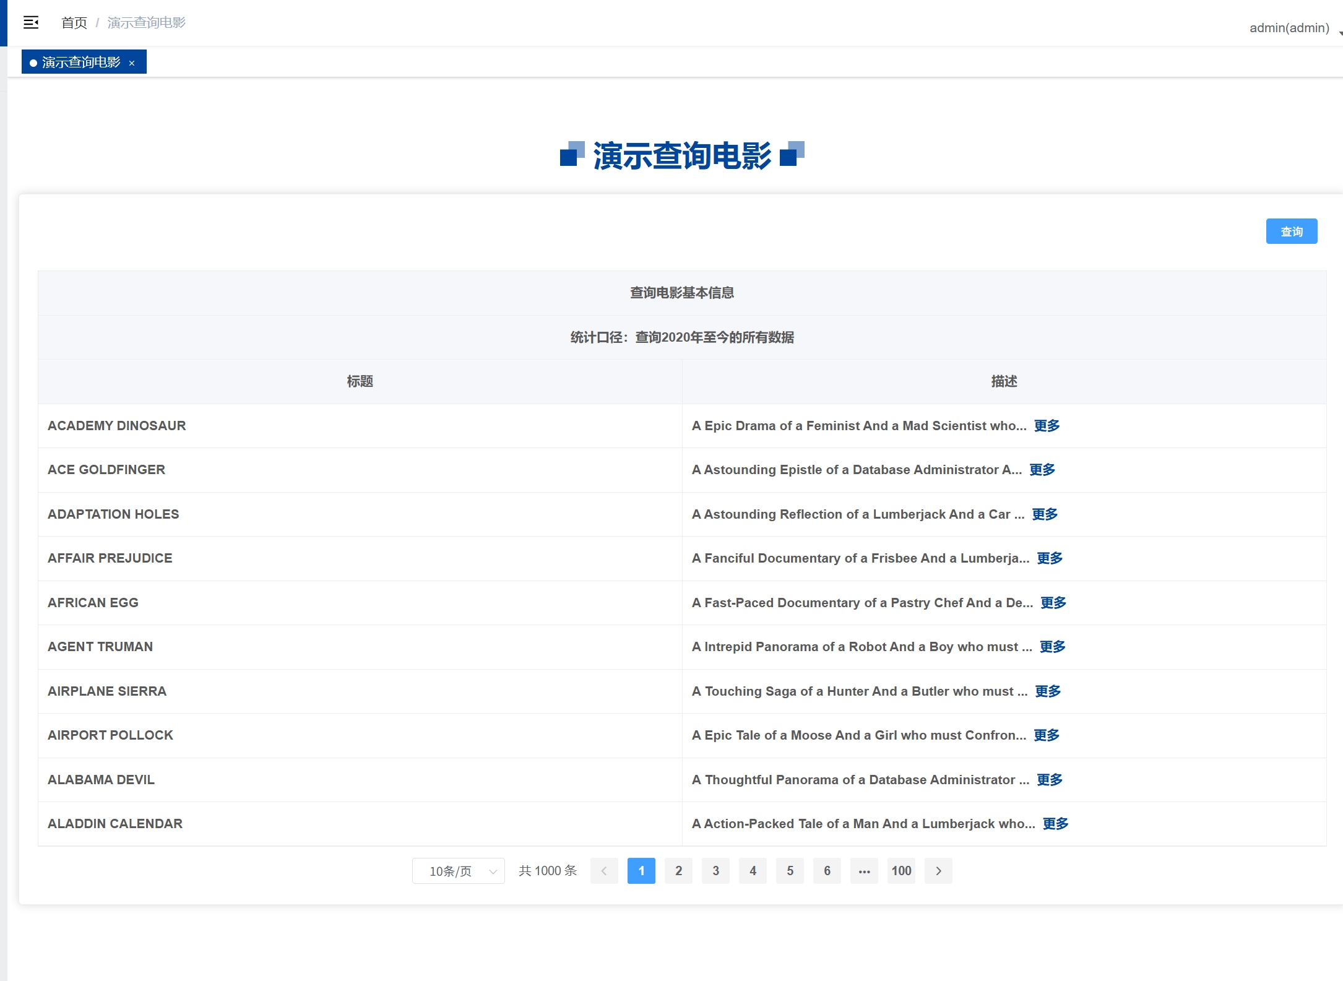Screen dimensions: 1343x981
Task: Go to page 2
Action: [678, 871]
